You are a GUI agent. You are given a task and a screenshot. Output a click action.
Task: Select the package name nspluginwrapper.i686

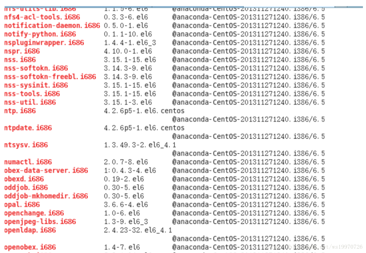[x=44, y=43]
